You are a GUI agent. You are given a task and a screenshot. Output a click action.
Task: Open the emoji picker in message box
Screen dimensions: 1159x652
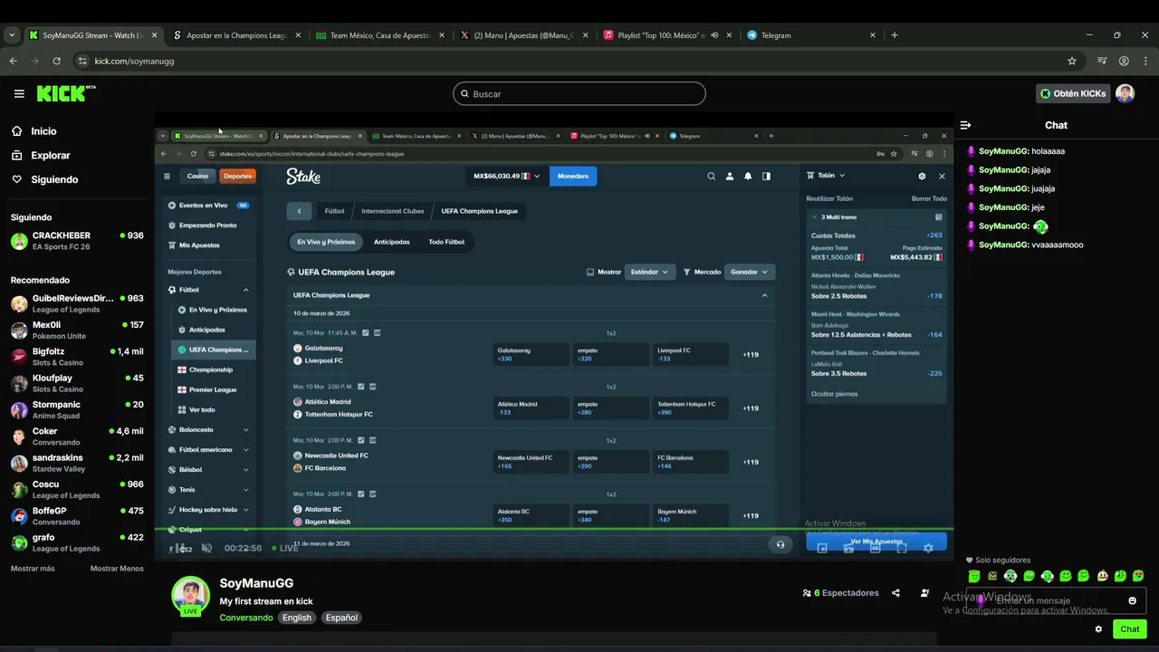1132,600
